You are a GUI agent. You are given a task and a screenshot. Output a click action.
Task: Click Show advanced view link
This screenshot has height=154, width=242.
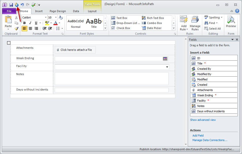click(203, 120)
